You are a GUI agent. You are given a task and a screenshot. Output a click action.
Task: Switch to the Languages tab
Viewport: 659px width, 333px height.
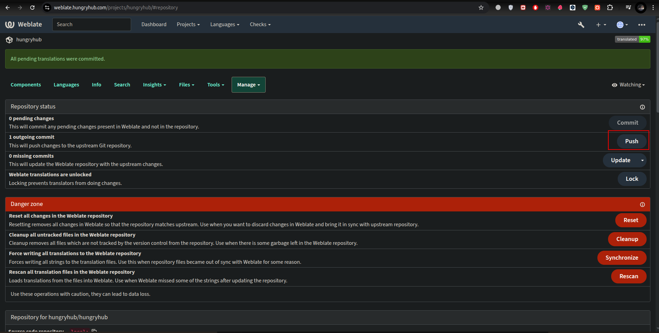coord(66,85)
